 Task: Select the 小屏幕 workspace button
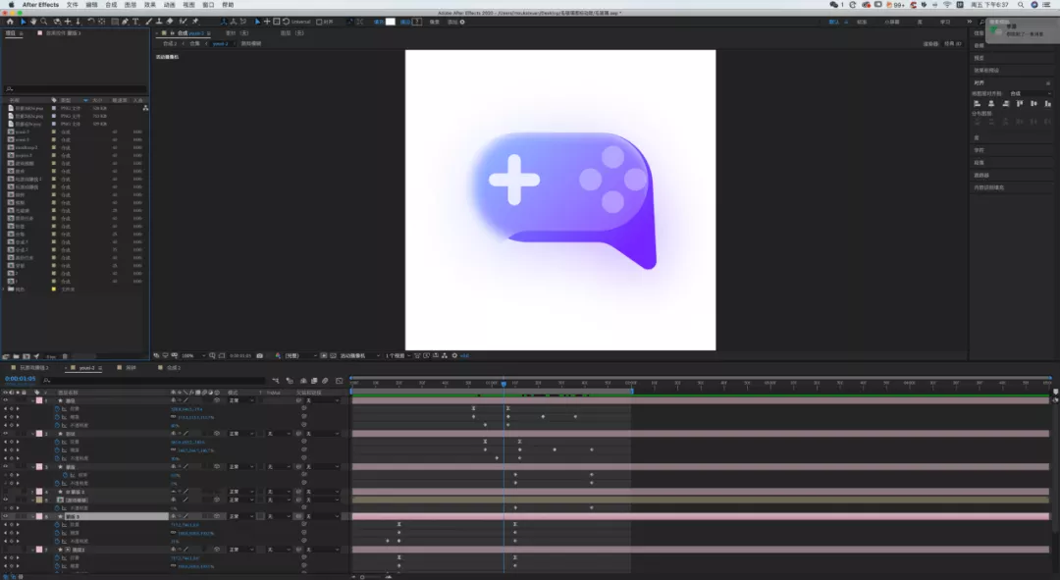coord(891,21)
